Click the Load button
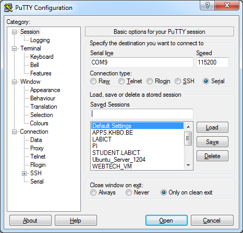 212,127
